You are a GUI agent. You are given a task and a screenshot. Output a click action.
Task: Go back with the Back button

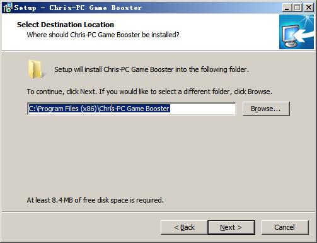click(184, 227)
